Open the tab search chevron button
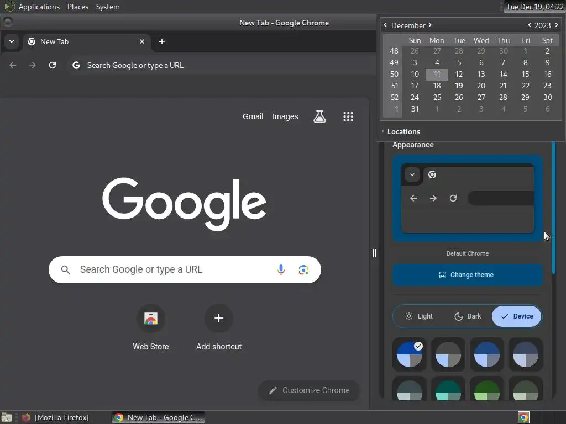 coord(12,41)
